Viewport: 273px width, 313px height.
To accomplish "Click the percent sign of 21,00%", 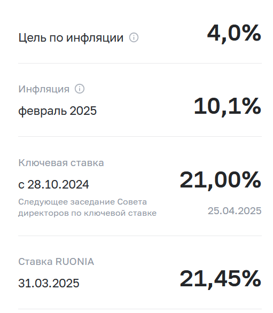I will [x=252, y=179].
